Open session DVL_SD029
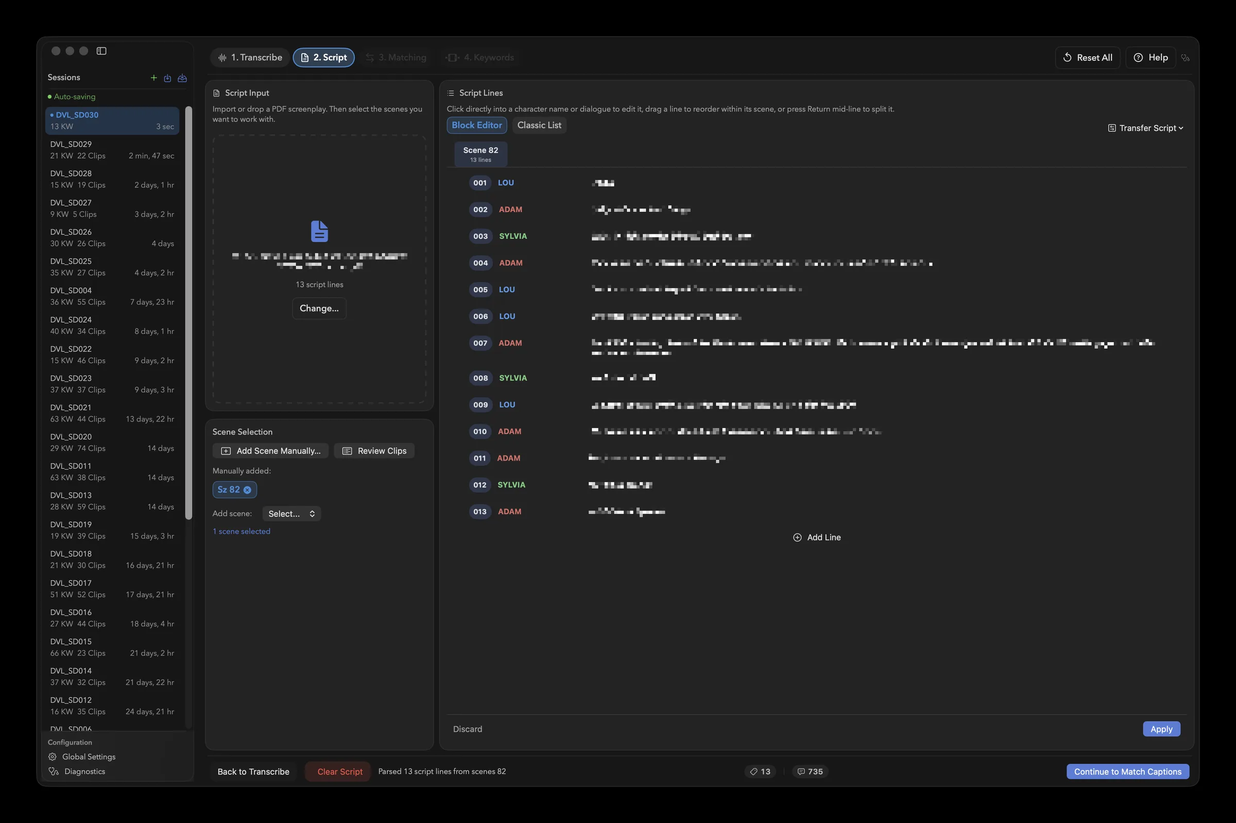Viewport: 1236px width, 823px height. pos(112,150)
